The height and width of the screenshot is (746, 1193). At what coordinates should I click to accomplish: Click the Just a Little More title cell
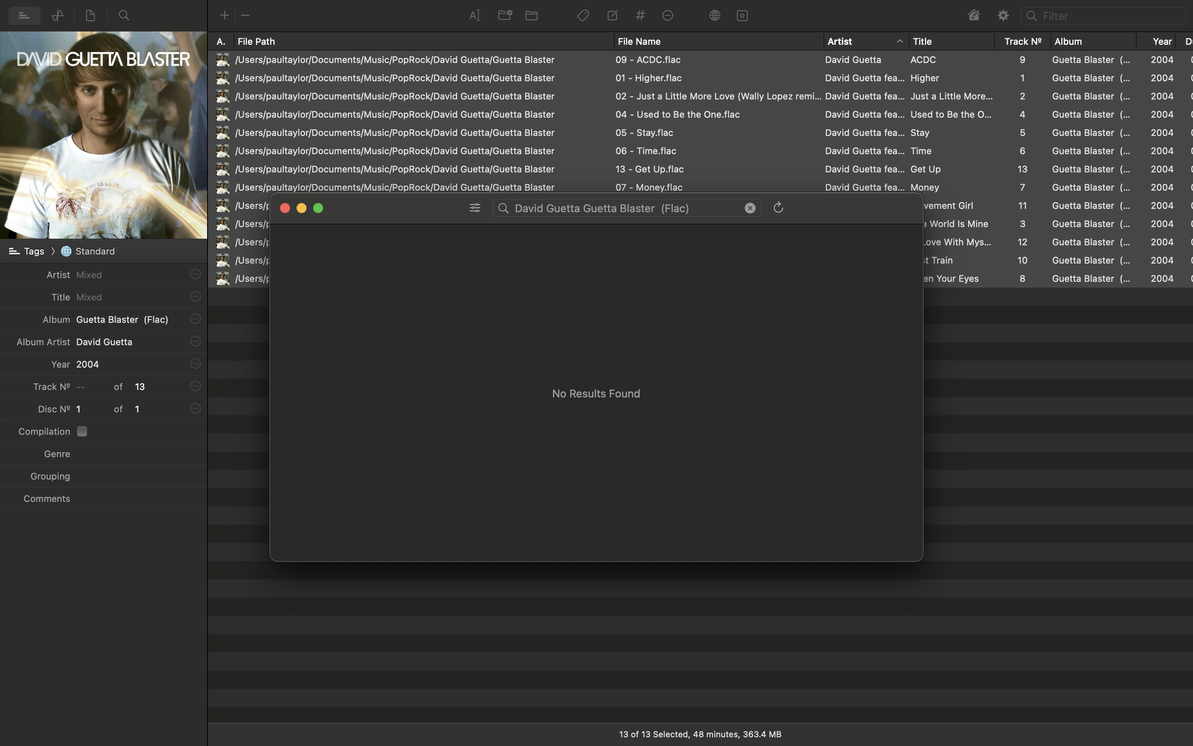pos(952,96)
